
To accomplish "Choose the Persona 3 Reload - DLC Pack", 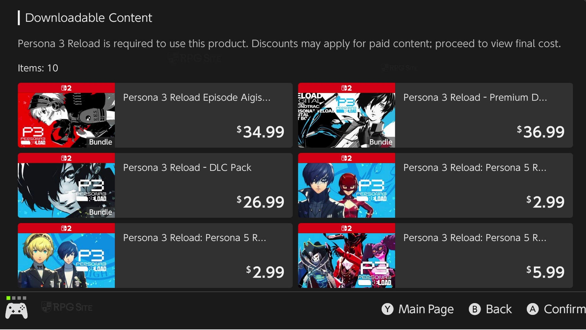I will [x=187, y=168].
